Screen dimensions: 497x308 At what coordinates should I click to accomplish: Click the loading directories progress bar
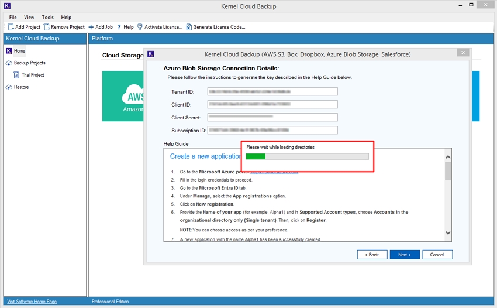[x=307, y=156]
